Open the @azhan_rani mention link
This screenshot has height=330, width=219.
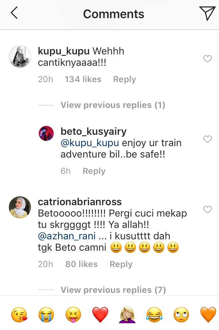coord(67,236)
